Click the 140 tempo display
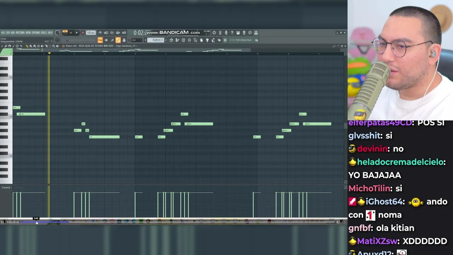Image resolution: width=453 pixels, height=255 pixels. 91,33
